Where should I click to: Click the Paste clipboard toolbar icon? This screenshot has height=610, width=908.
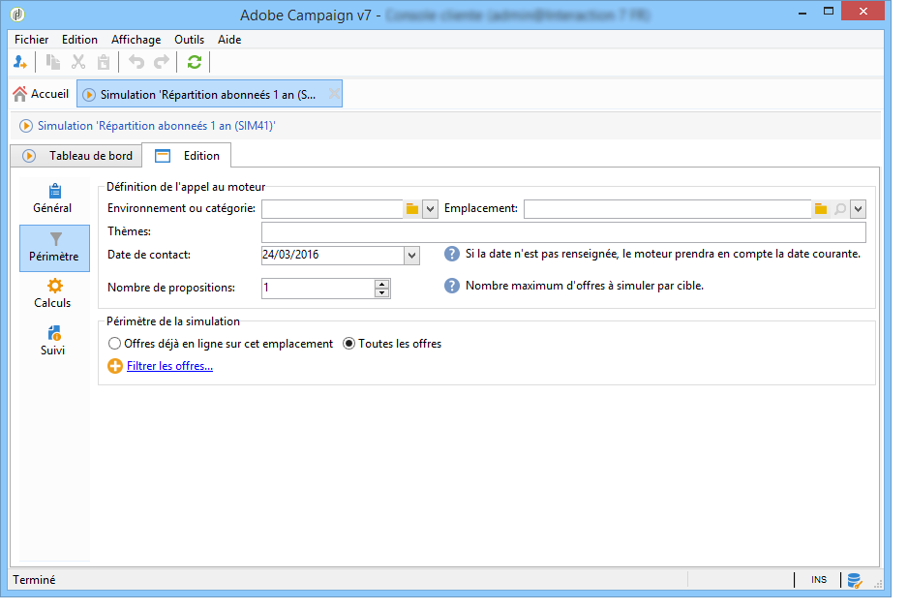(x=104, y=62)
